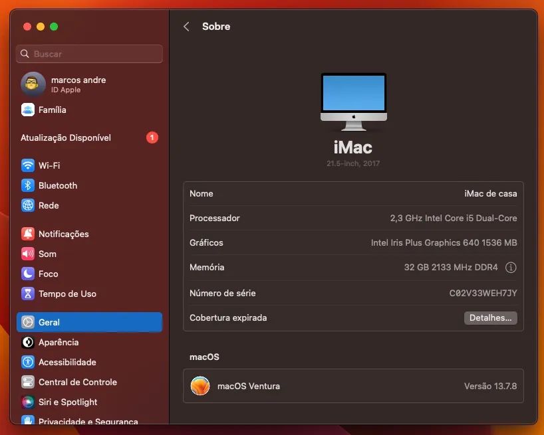544x435 pixels.
Task: Select Som in the sidebar
Action: click(89, 254)
